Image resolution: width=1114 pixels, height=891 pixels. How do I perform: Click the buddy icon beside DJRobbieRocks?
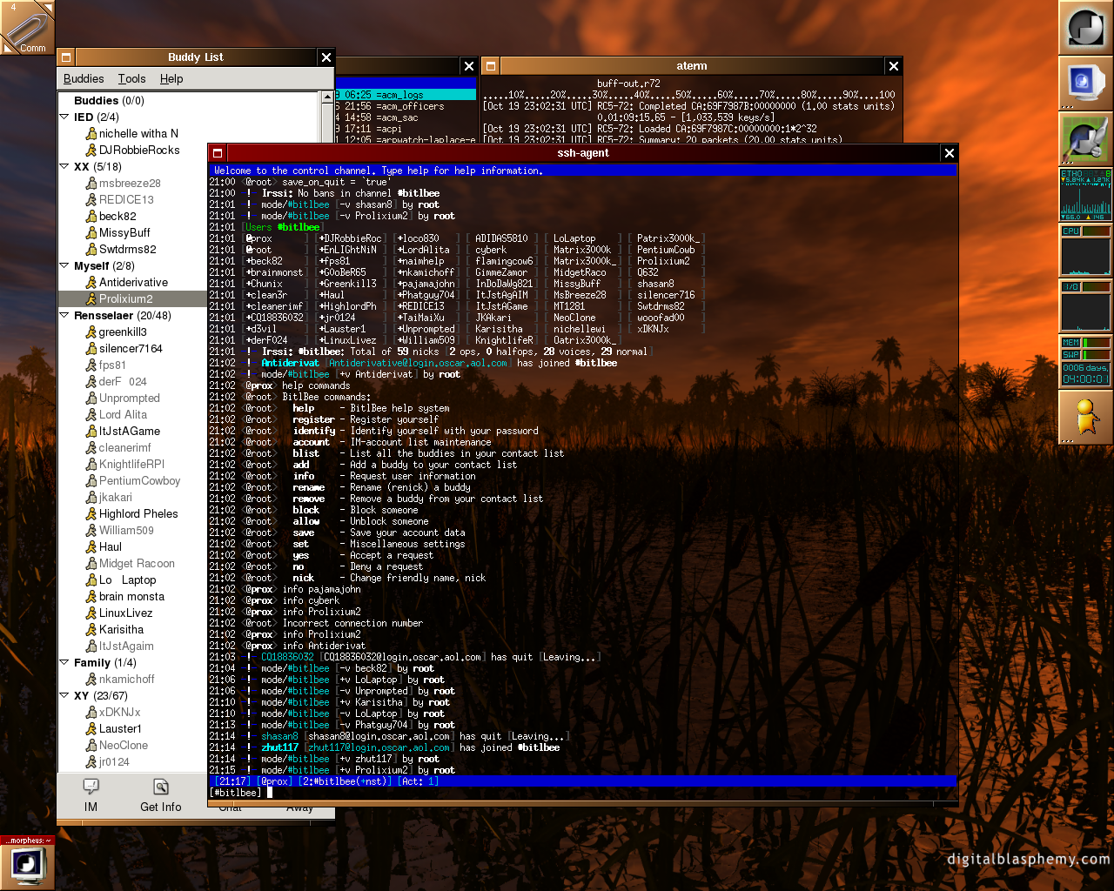coord(91,151)
